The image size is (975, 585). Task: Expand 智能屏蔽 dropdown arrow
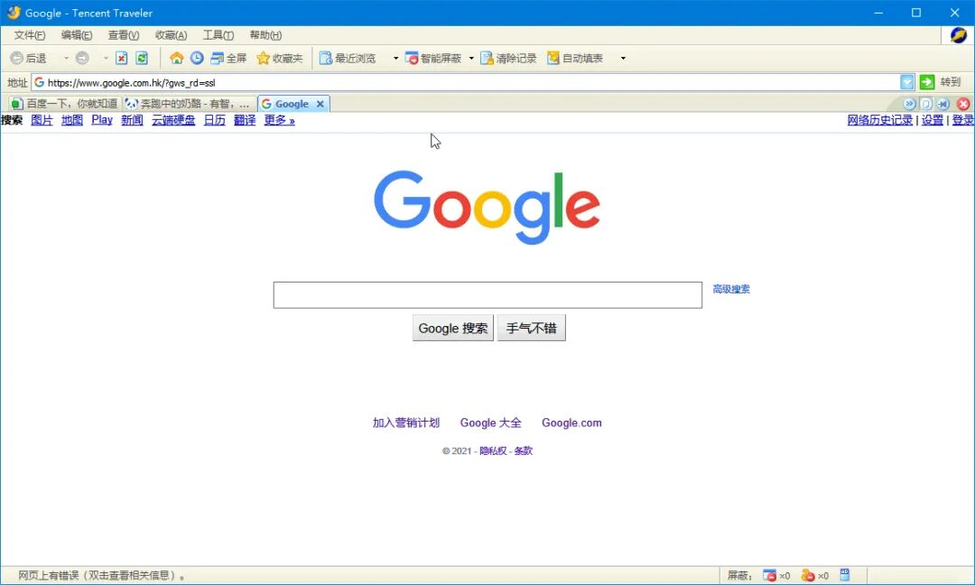point(471,58)
